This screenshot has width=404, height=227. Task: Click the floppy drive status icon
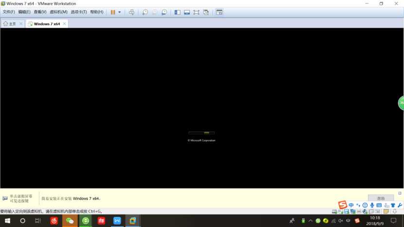coord(347,211)
